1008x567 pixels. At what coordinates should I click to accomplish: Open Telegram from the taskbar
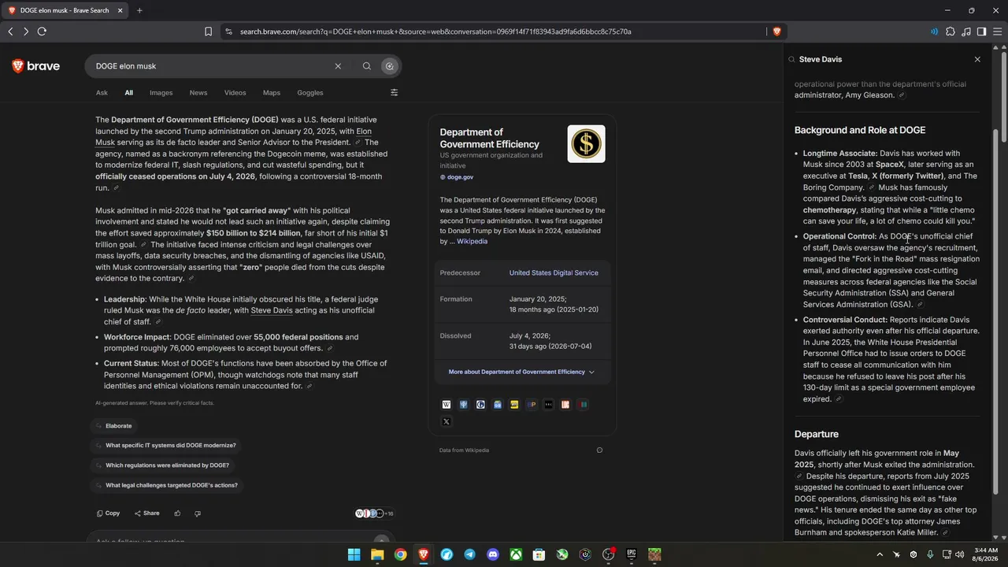[469, 554]
